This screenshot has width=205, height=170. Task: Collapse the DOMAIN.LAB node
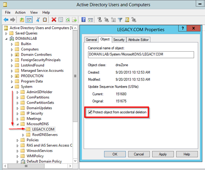click(x=6, y=39)
